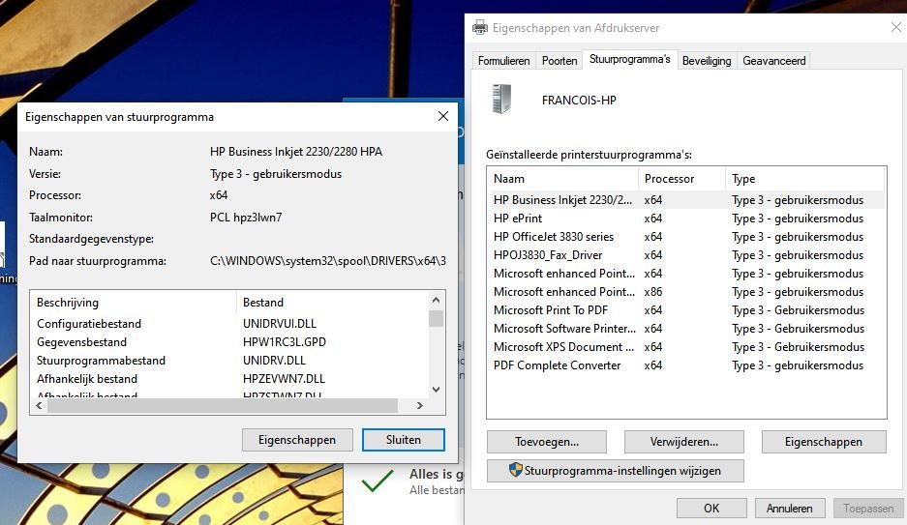The width and height of the screenshot is (907, 525).
Task: Open the Poorten tab
Action: point(559,61)
